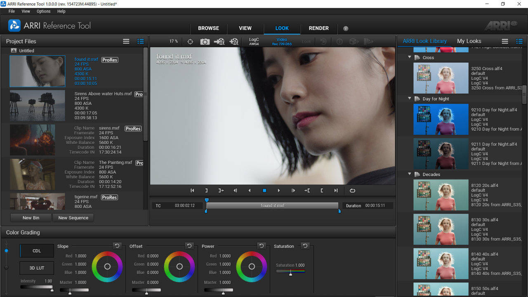The height and width of the screenshot is (297, 528).
Task: Reset the Slope color wheel
Action: 117,246
